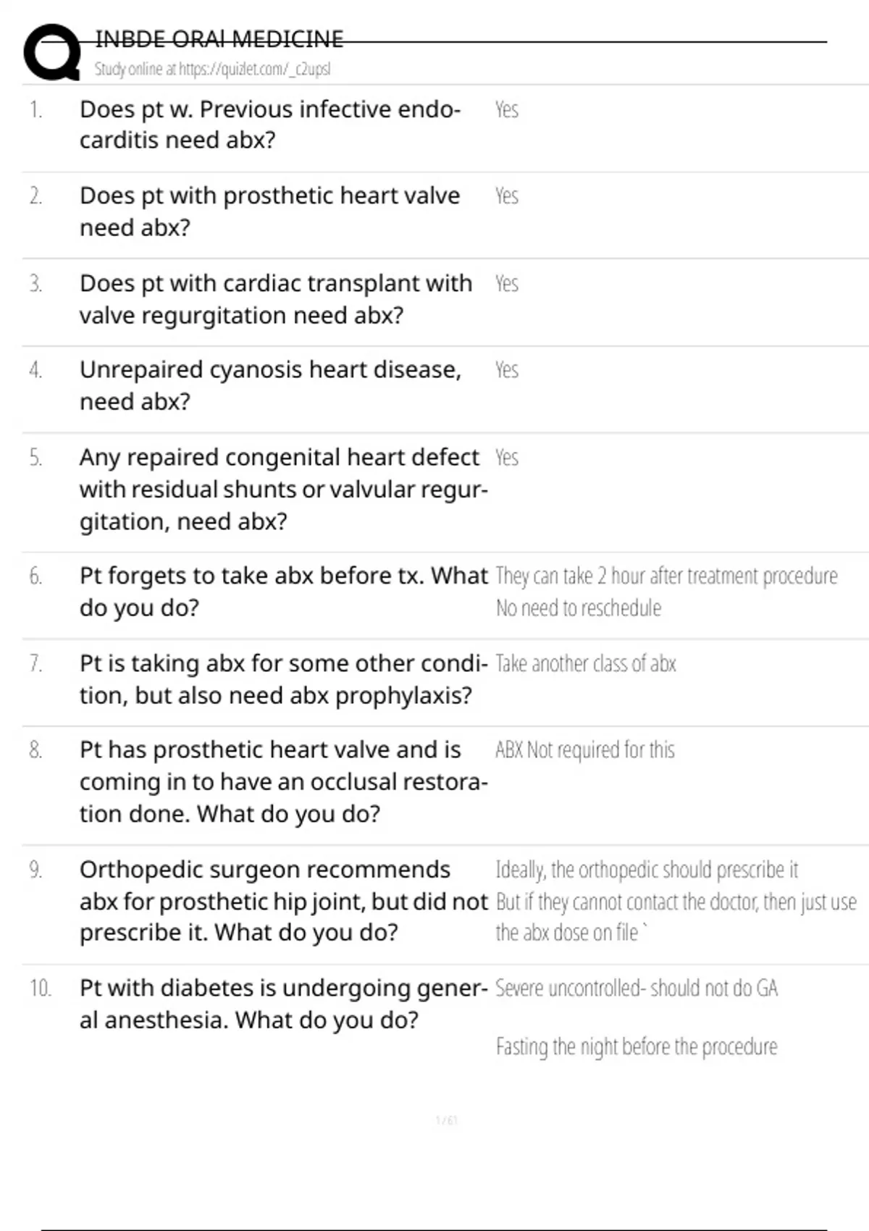
Task: Click the page number indicator 1/61
Action: point(447,1121)
